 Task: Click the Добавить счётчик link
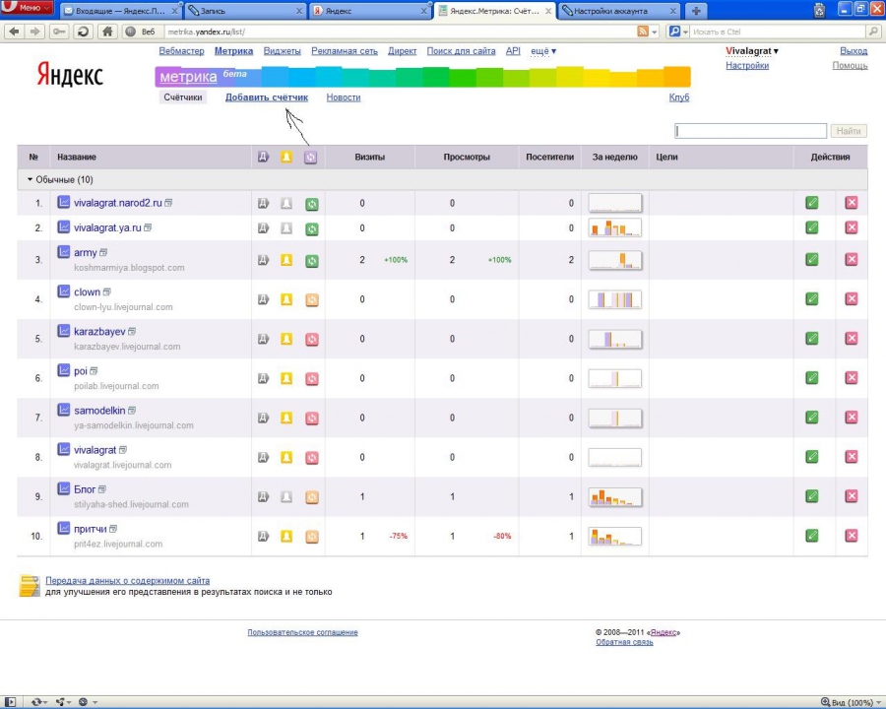point(267,97)
